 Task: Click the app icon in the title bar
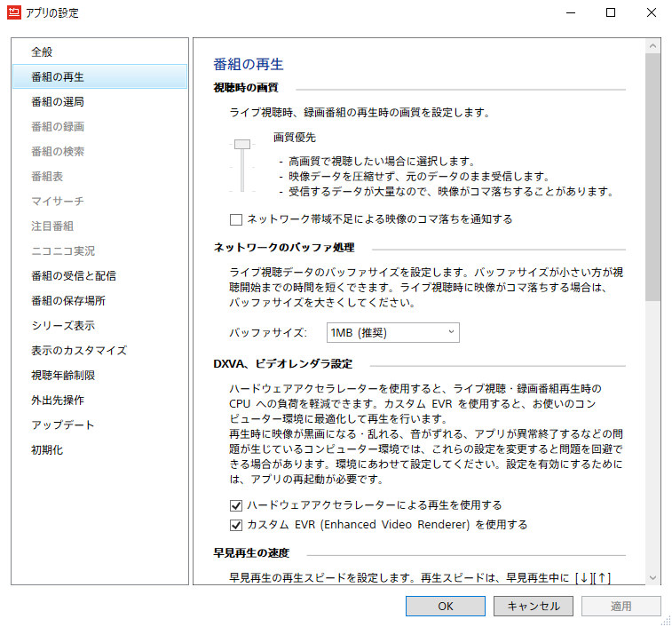[x=15, y=13]
